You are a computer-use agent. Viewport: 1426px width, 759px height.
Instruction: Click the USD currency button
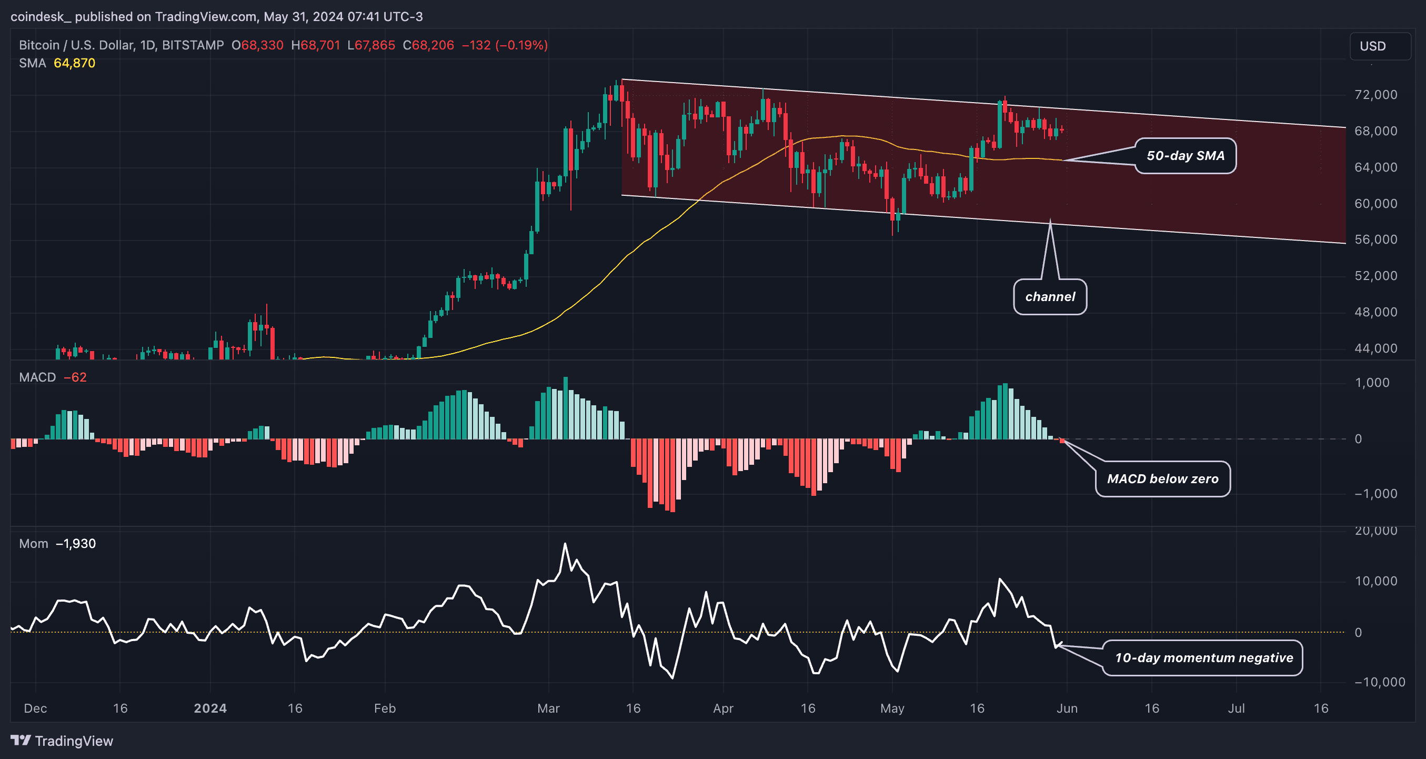pyautogui.click(x=1380, y=46)
